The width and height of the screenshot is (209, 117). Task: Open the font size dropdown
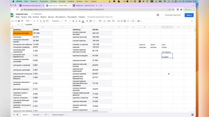[68, 21]
